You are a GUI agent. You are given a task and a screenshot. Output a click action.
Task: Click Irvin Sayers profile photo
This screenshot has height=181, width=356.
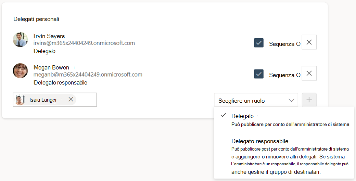click(x=21, y=40)
